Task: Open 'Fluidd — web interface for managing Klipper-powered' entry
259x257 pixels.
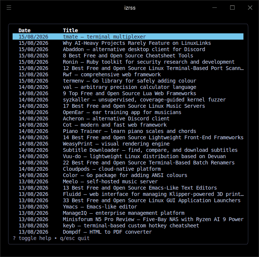Action: tap(128, 194)
